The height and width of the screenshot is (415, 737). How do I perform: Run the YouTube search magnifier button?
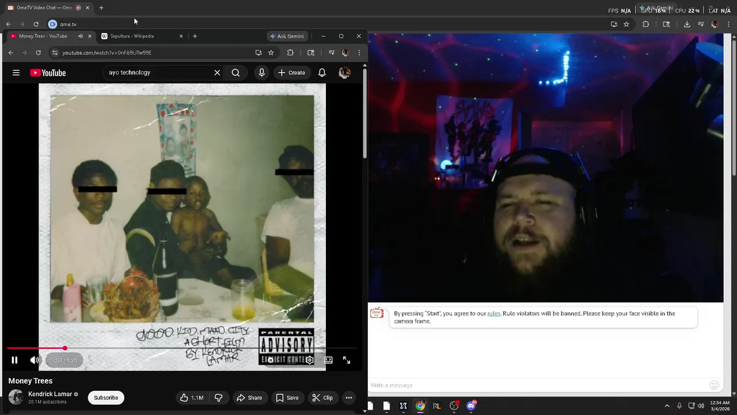[235, 73]
